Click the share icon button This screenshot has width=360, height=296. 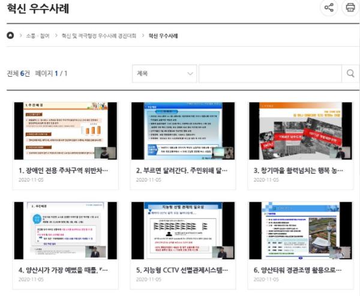tap(328, 8)
